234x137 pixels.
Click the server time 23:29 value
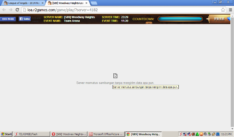tap(125, 17)
